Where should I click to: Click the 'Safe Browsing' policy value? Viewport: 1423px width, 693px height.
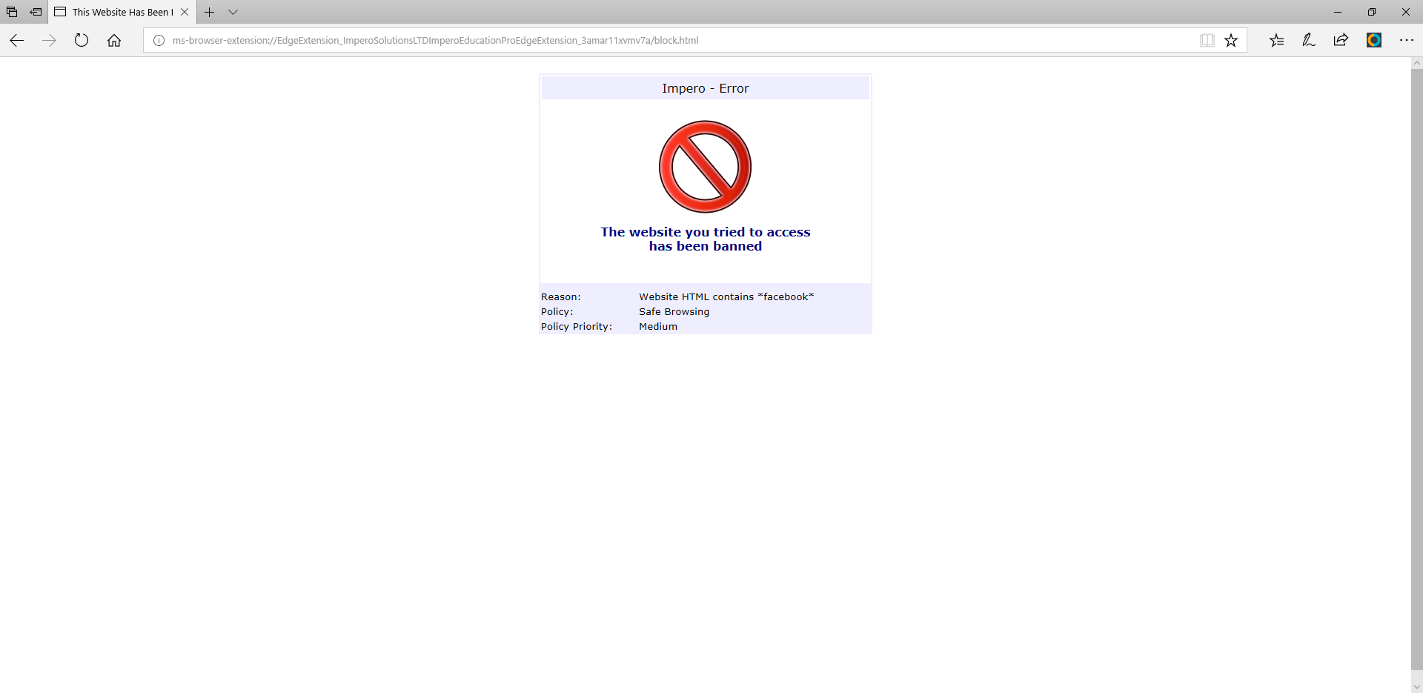pos(674,312)
